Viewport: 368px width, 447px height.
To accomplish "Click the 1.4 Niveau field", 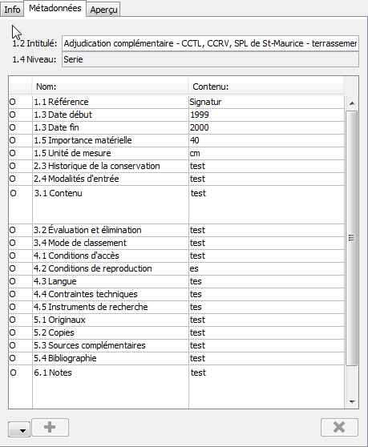I will (x=210, y=59).
